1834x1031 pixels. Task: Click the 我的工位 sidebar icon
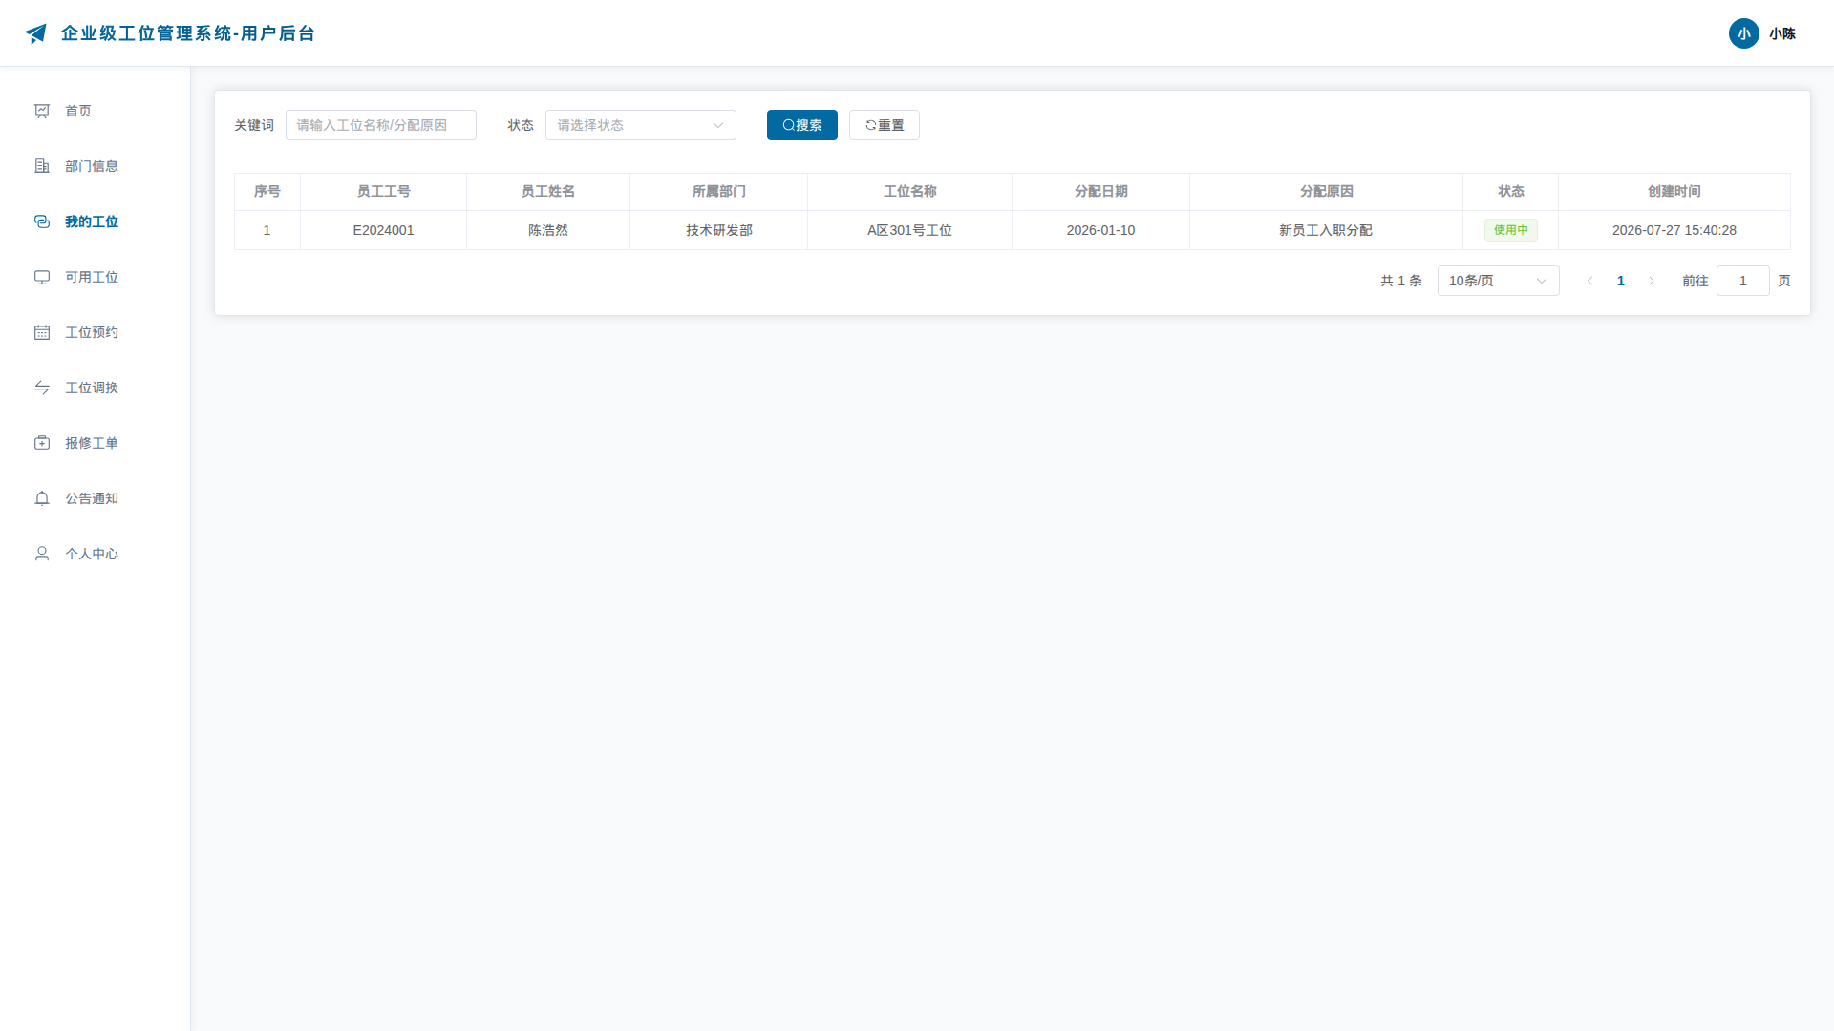click(42, 221)
